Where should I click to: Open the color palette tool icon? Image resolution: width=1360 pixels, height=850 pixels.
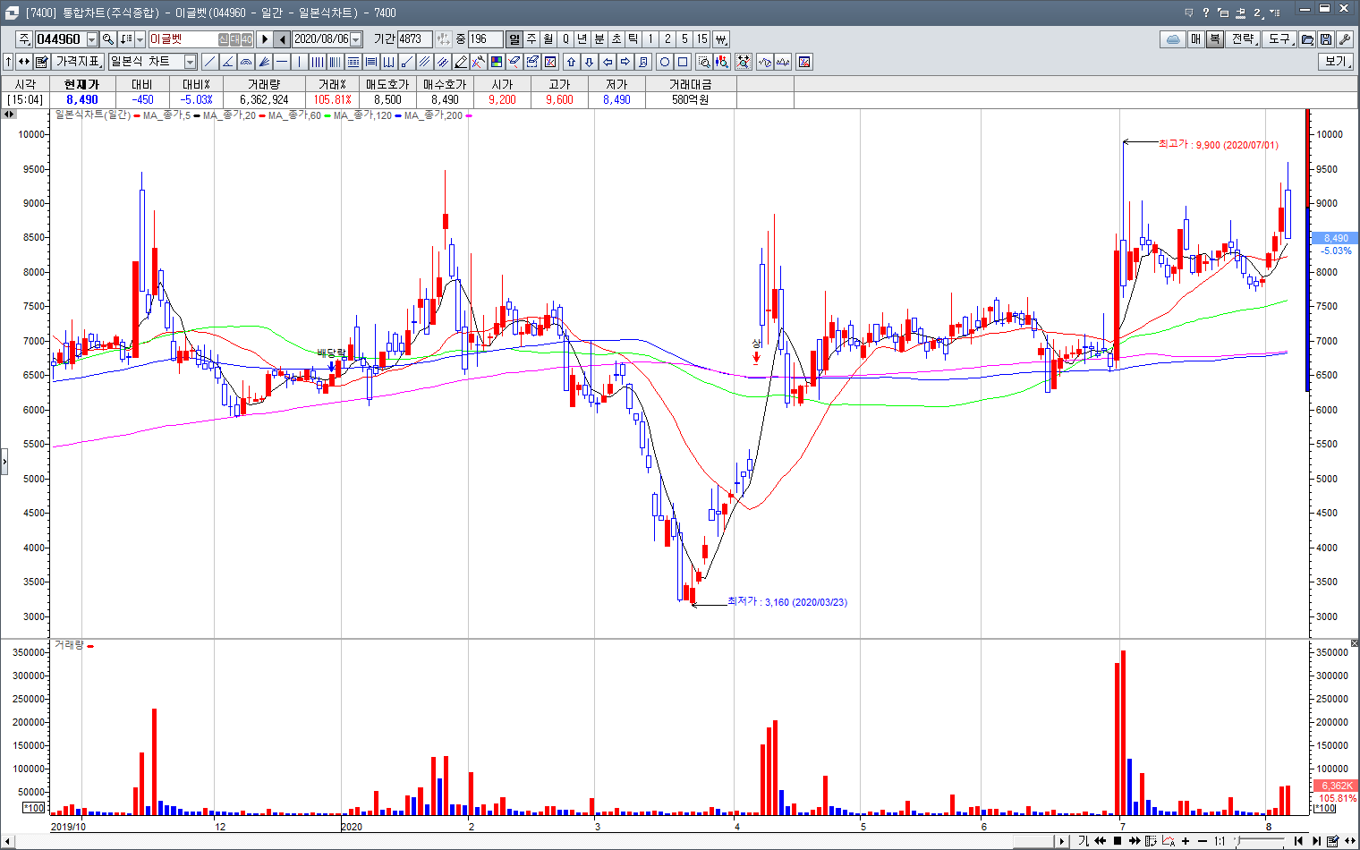(497, 62)
